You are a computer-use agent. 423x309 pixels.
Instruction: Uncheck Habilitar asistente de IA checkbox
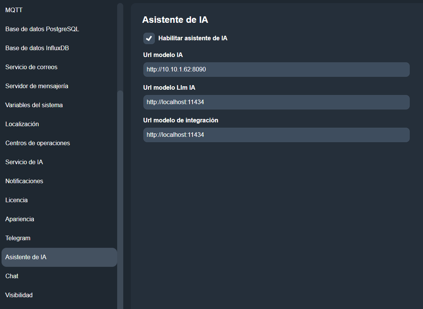click(x=149, y=38)
